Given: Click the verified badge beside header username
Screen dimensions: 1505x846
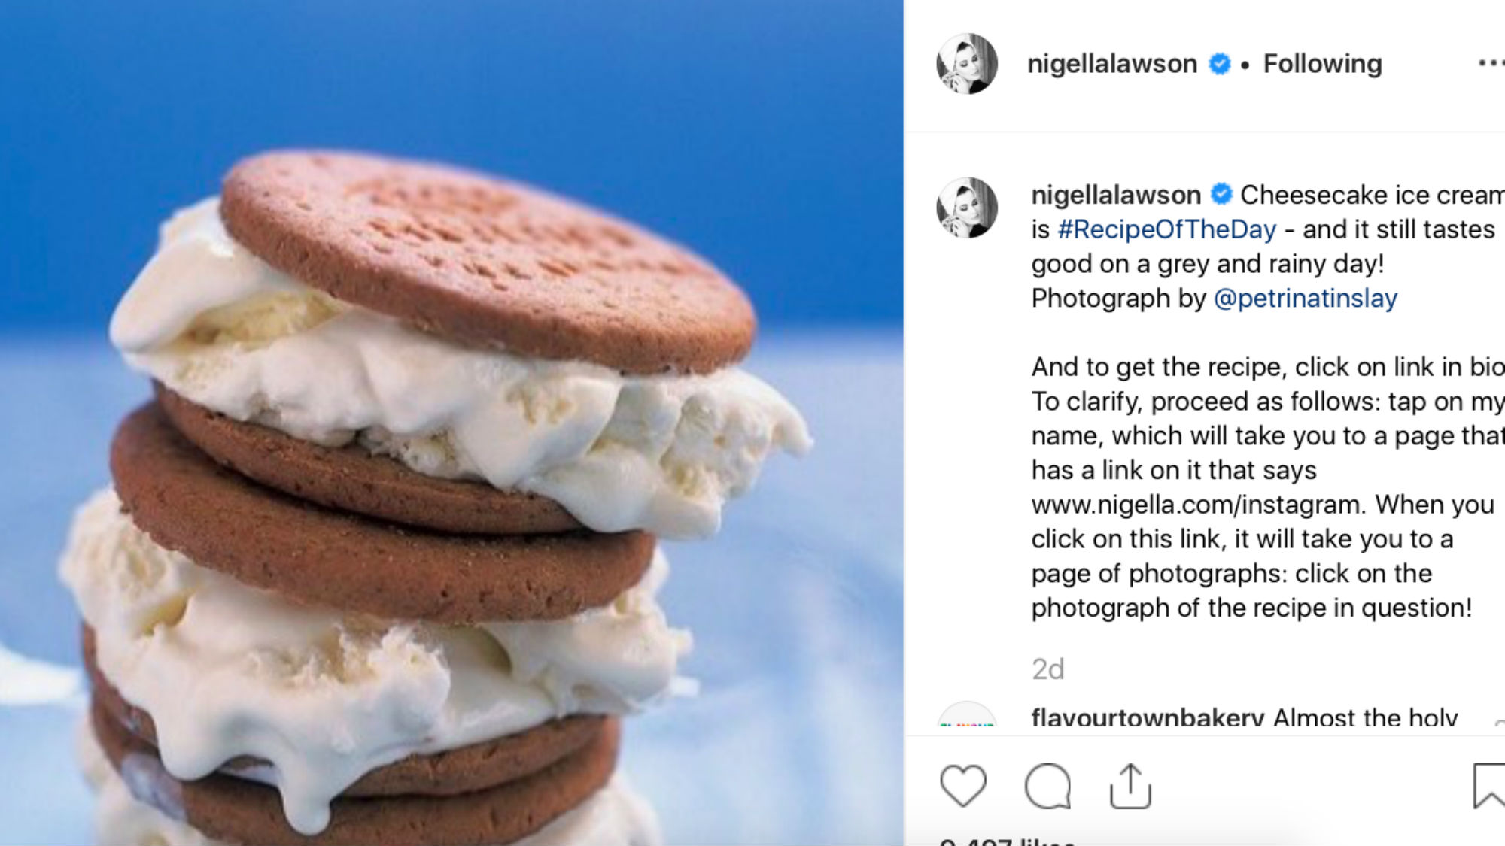Looking at the screenshot, I should (x=1219, y=64).
